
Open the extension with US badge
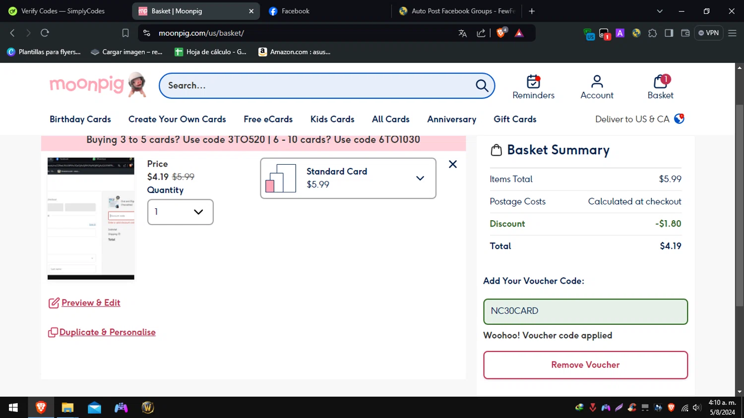(x=589, y=34)
